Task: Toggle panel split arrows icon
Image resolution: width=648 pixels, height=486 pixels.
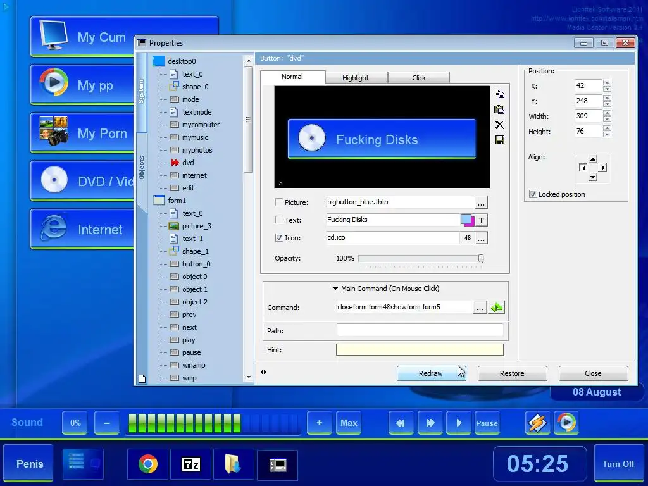Action: 263,372
